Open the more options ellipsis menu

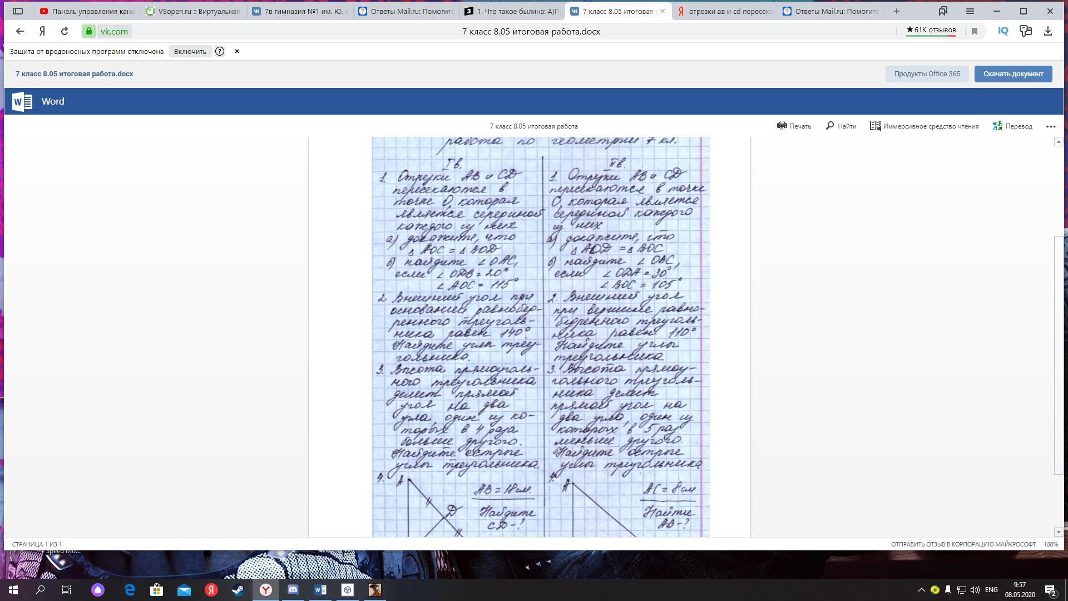pyautogui.click(x=1051, y=126)
